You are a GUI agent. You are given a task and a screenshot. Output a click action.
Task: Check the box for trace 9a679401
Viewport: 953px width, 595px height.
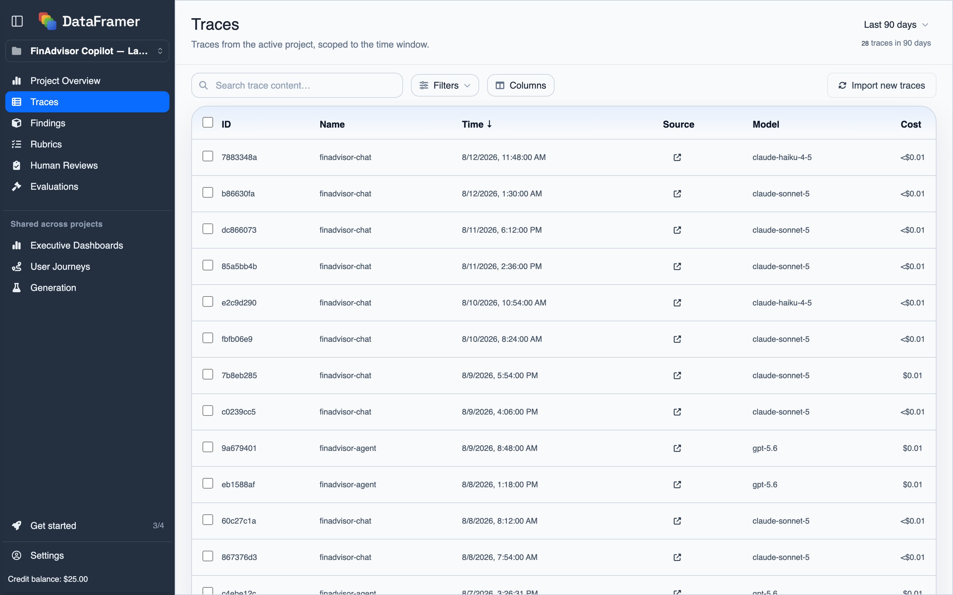207,447
